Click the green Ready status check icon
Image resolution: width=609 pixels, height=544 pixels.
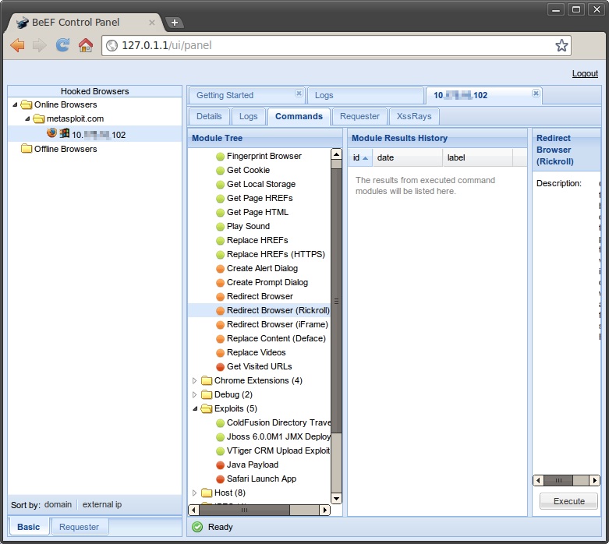[x=197, y=527]
